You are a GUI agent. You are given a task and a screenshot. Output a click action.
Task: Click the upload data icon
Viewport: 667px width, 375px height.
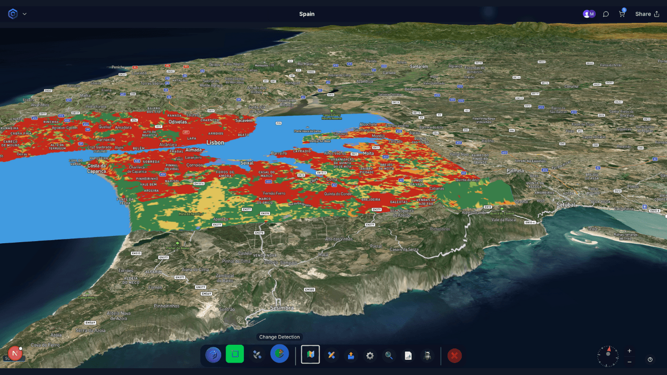pos(351,355)
